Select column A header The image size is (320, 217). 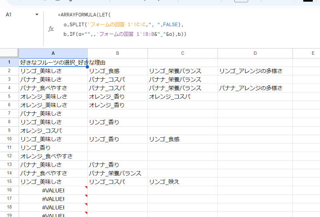[53, 53]
